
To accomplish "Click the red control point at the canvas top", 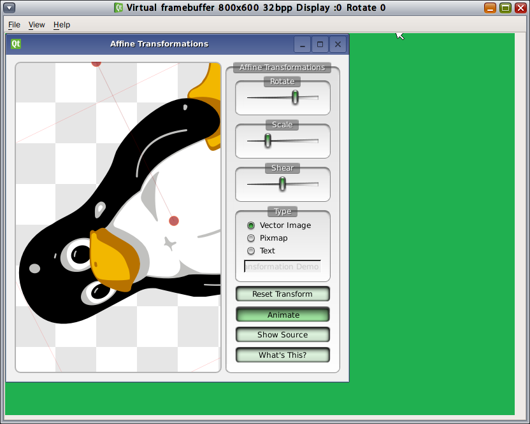I will [97, 64].
